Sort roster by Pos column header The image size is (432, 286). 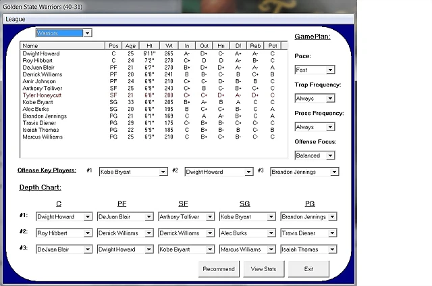(113, 46)
